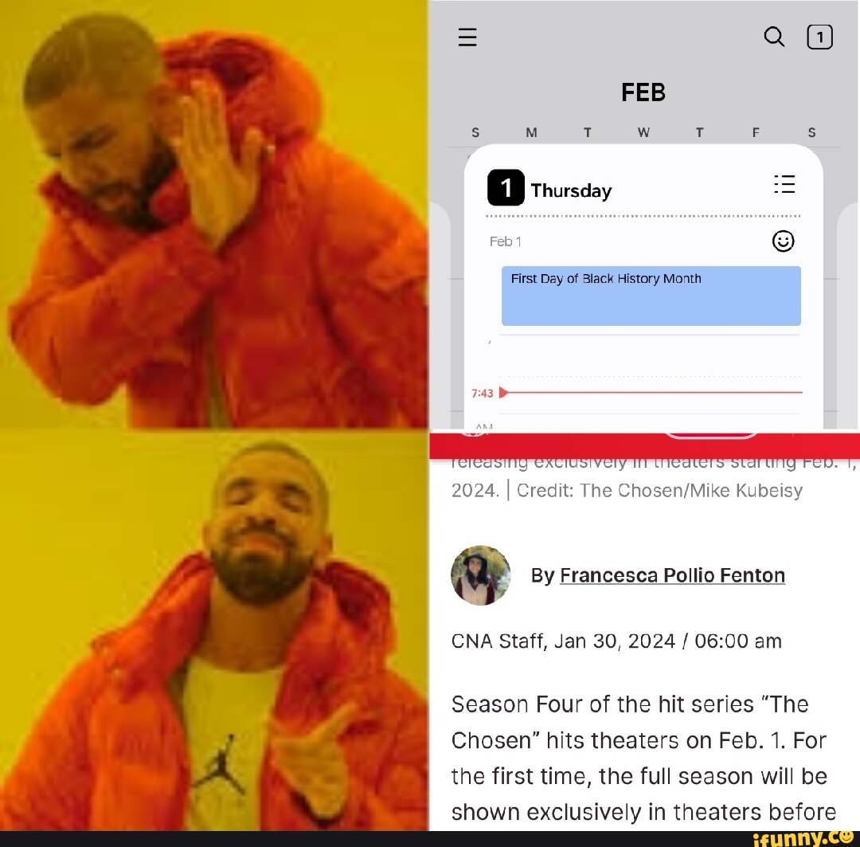This screenshot has height=847, width=860.
Task: Tap the Thursday day title
Action: (571, 190)
